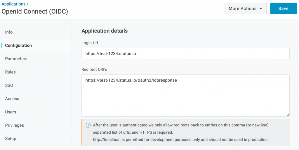
Task: Save the application configuration
Action: tap(283, 8)
